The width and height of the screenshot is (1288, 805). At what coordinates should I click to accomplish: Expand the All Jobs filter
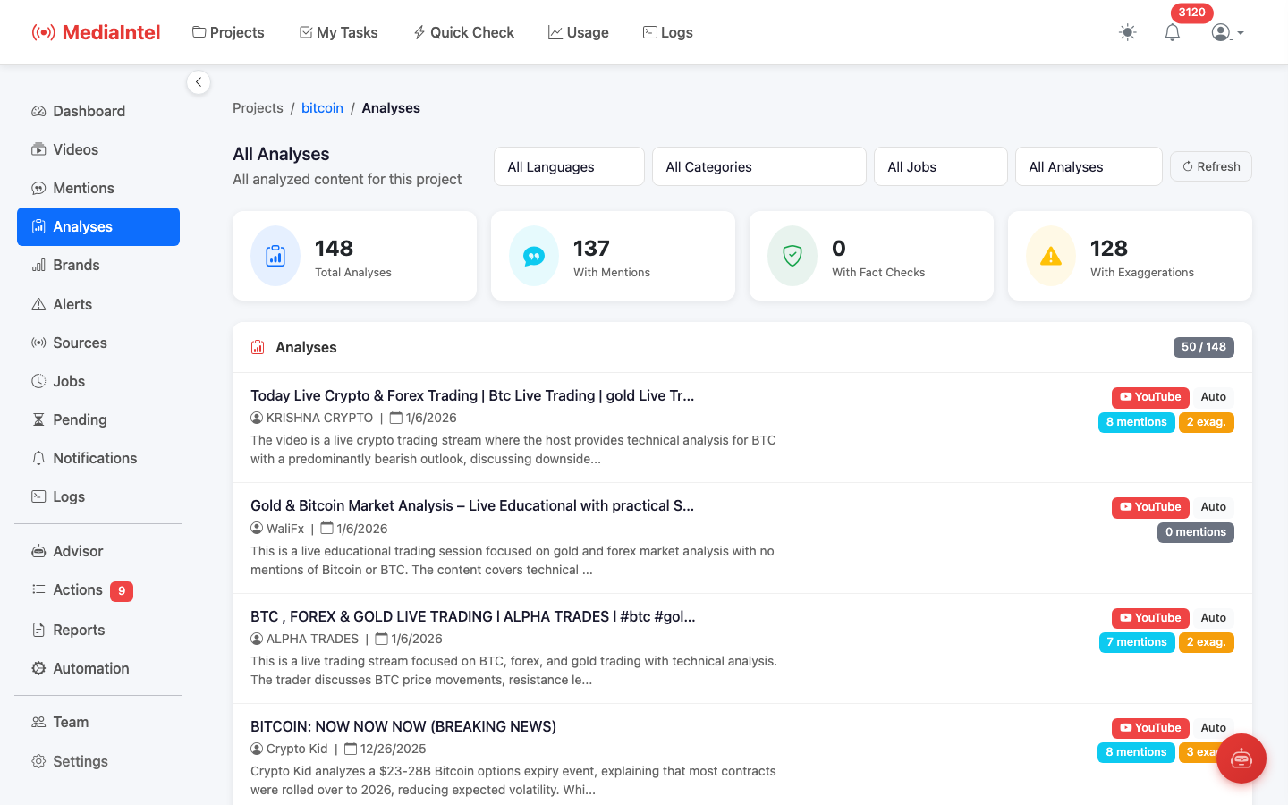(940, 166)
